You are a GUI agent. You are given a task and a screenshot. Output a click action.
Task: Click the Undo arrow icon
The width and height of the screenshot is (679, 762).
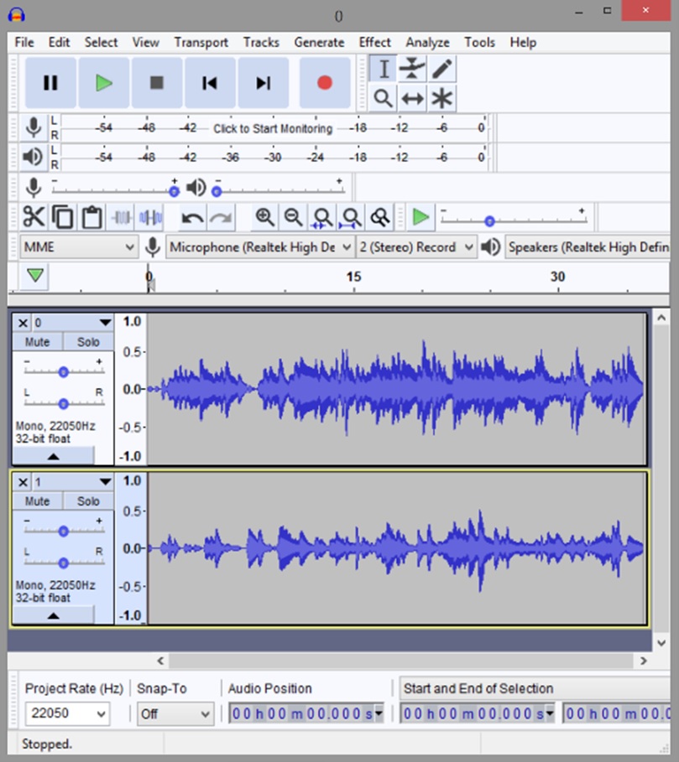tap(192, 218)
